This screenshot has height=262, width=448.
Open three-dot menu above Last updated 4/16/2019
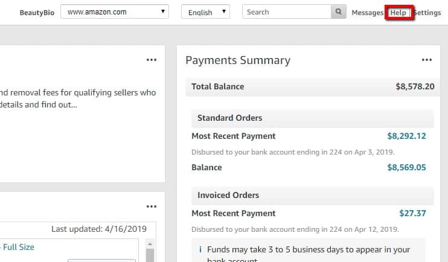pos(152,206)
